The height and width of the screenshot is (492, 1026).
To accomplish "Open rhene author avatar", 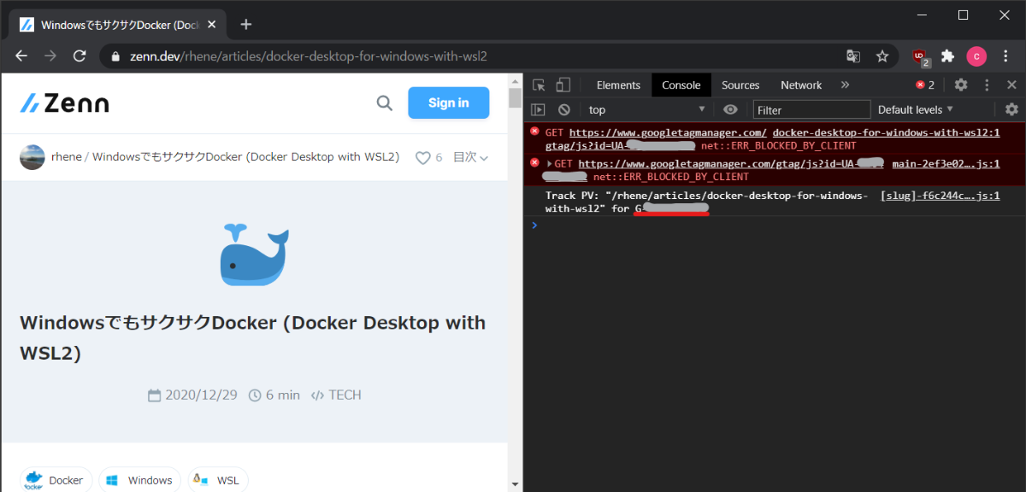I will click(32, 157).
